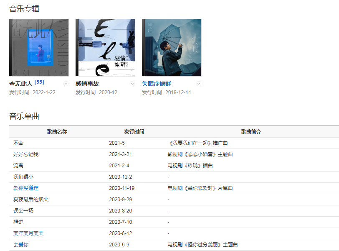Expand dropdown arrow beside 感情事故 album
Screen dimensions: 339x251
coord(132,84)
